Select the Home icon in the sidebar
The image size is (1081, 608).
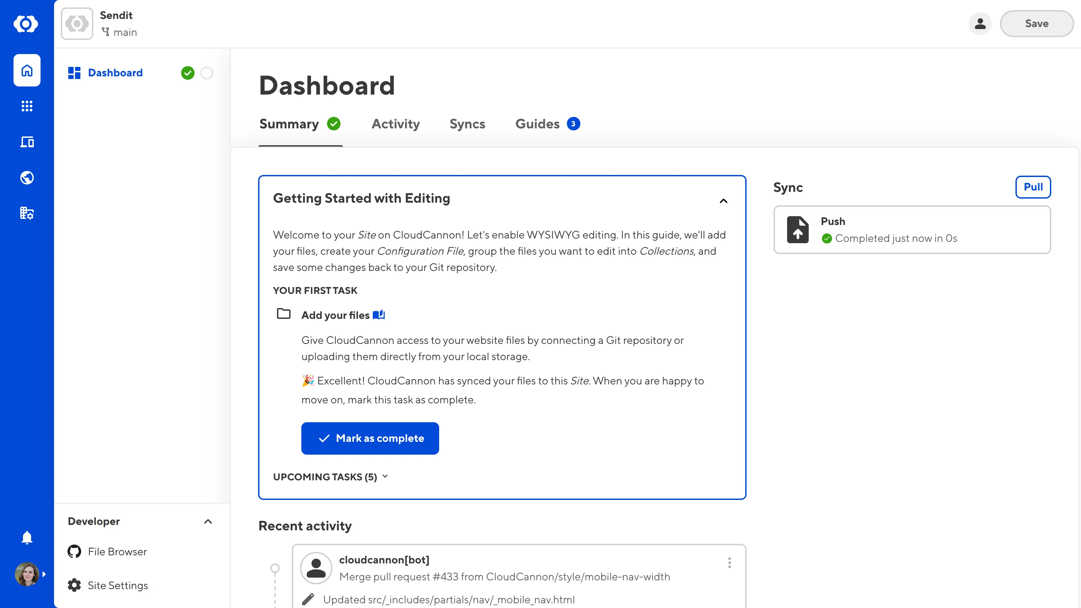tap(26, 70)
